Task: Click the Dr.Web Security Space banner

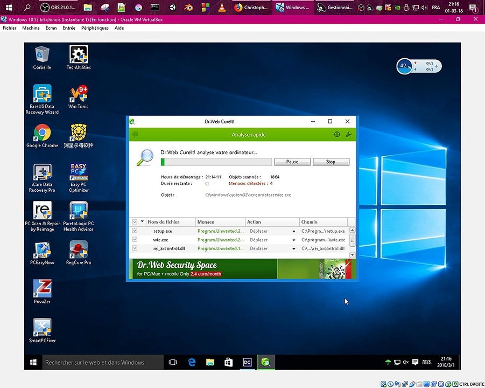Action: 242,269
